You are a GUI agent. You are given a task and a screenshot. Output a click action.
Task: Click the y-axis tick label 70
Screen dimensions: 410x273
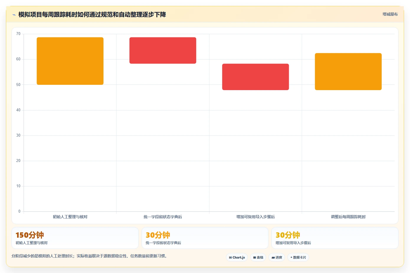[18, 34]
